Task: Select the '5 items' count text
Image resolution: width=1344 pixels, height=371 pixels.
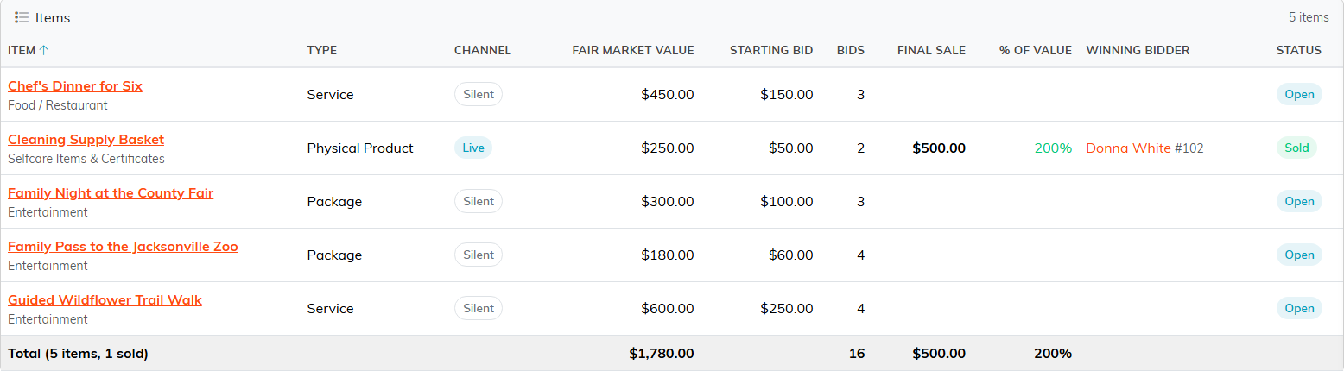Action: point(1309,17)
